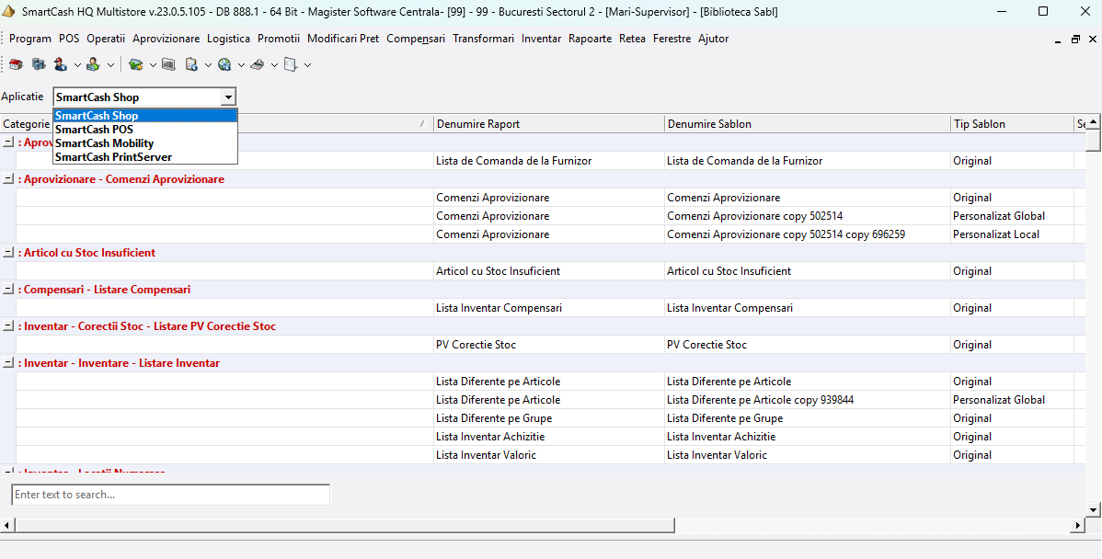Open the Compensari menu
Image resolution: width=1102 pixels, height=559 pixels.
coord(416,39)
